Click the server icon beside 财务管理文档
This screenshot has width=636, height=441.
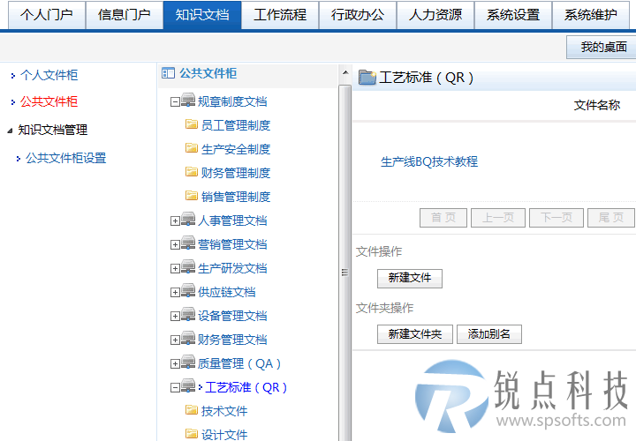point(188,339)
